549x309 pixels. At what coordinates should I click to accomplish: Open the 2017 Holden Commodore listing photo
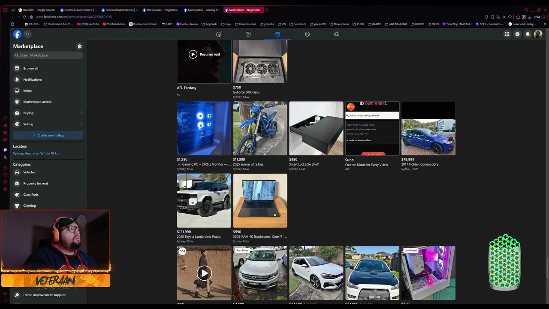point(428,128)
